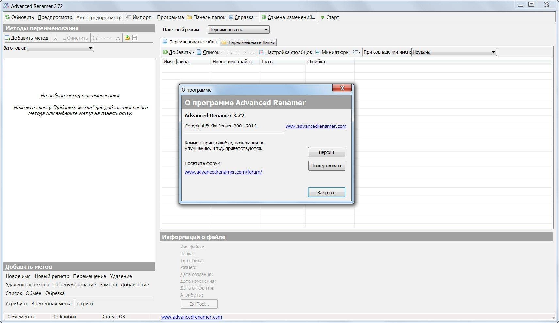Sort by Имя файла column header

pos(186,61)
